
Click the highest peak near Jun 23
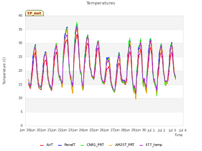point(77,22)
